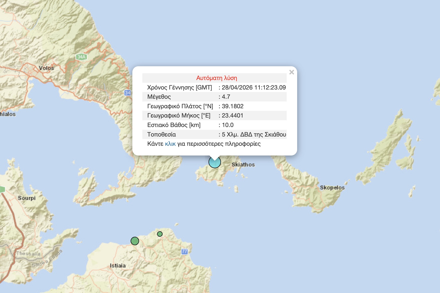Viewport: 440px width, 293px height.
Task: Click the red Αυτόματη λύση popup header
Action: (x=217, y=78)
